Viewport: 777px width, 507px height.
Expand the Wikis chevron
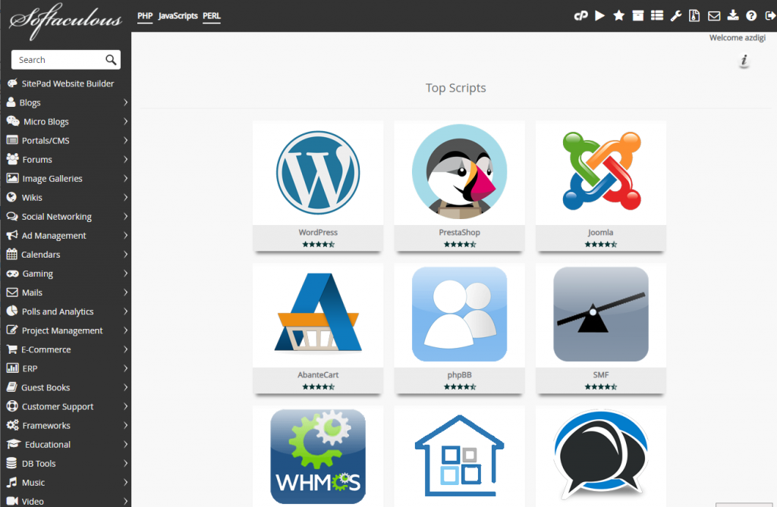[125, 198]
